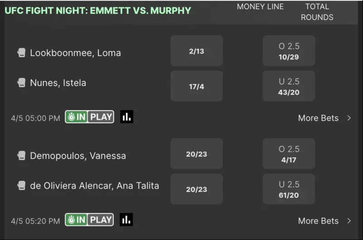Select Lookboonmee money line 2/13 odds
Screen dimensions: 363x240
(x=197, y=51)
